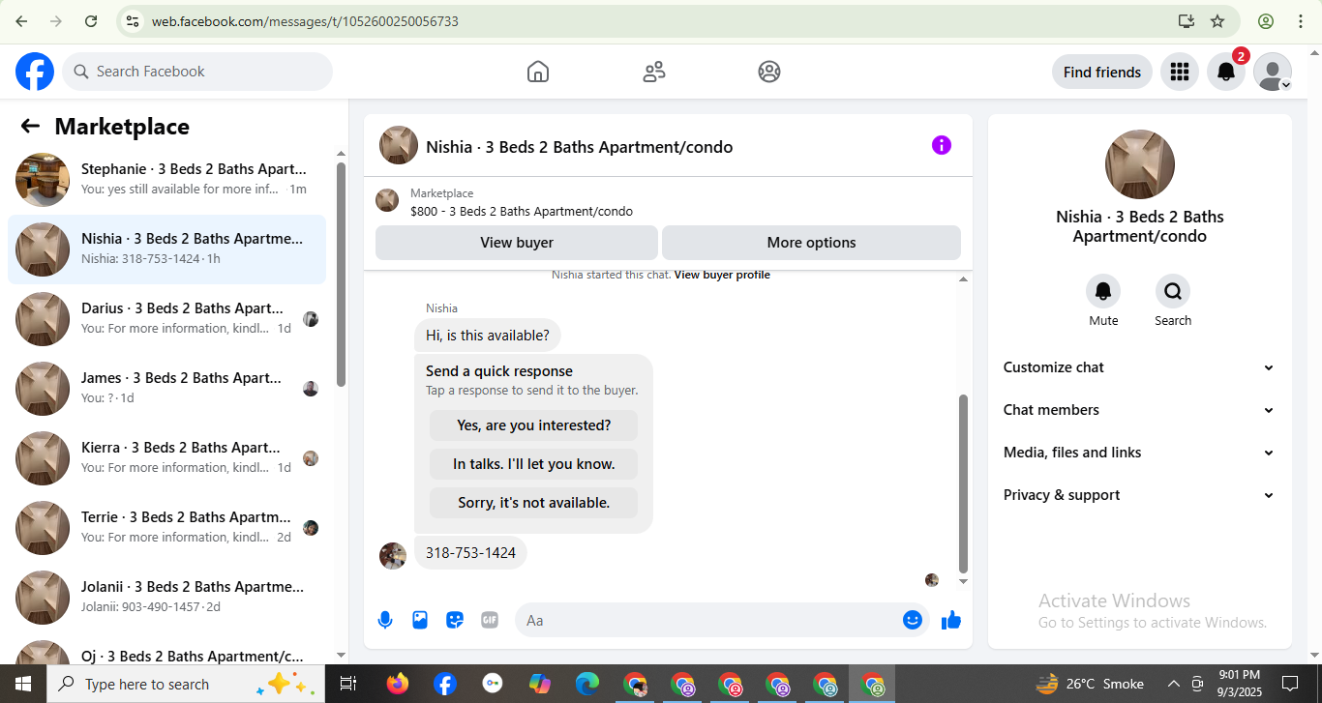Open the Windows Start menu
Viewport: 1322px width, 703px height.
[x=23, y=684]
